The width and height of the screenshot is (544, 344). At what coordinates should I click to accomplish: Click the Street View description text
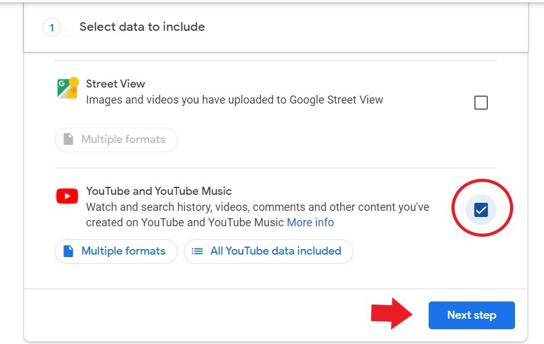(x=234, y=100)
